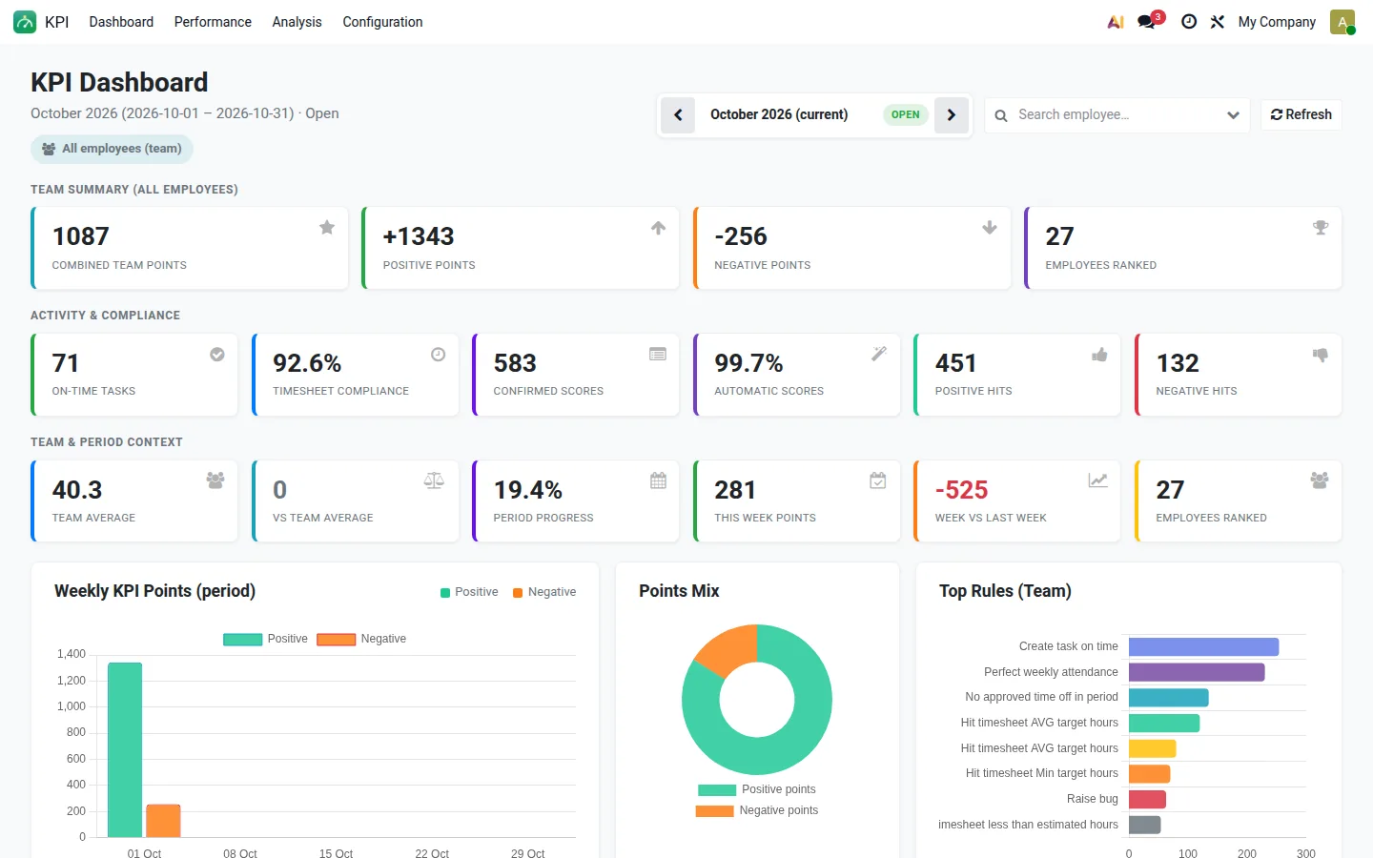Click the clock activities icon
Viewport: 1373px width, 858px height.
pyautogui.click(x=1189, y=22)
